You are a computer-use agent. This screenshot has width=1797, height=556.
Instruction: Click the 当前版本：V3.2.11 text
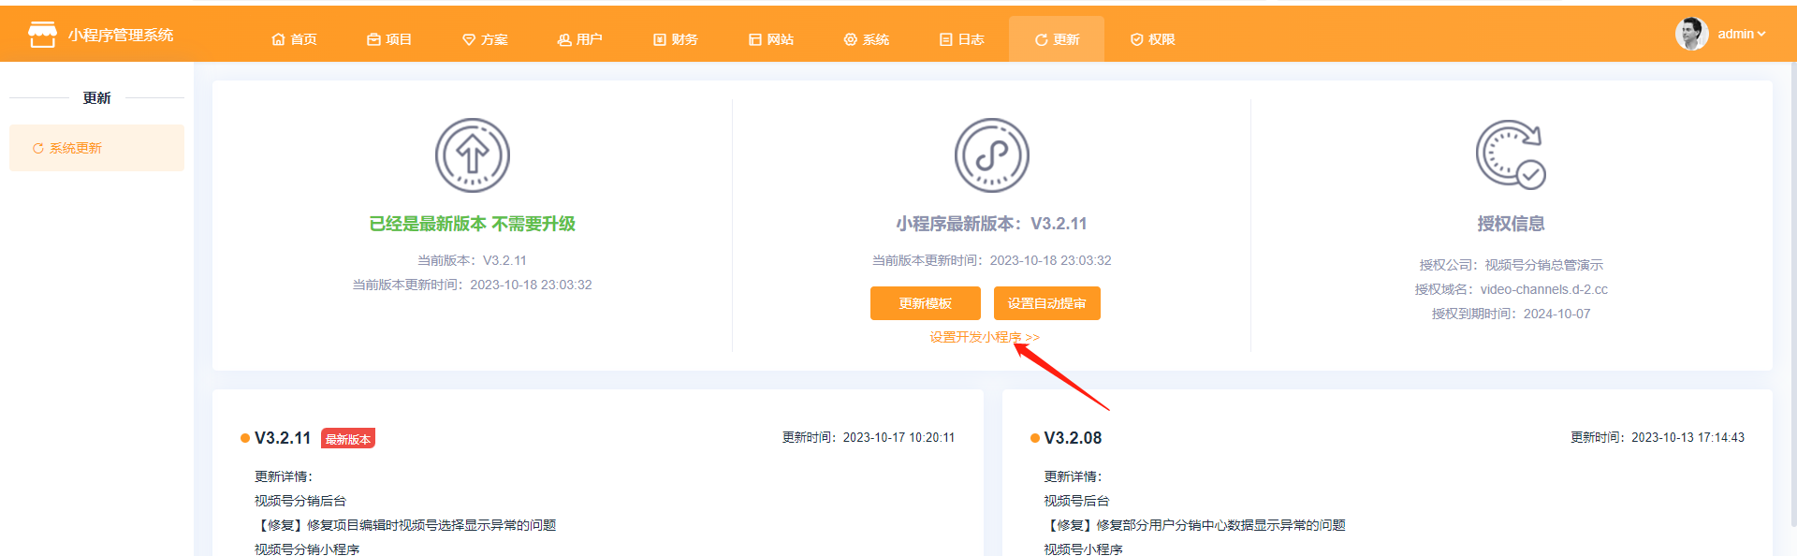[x=473, y=260]
